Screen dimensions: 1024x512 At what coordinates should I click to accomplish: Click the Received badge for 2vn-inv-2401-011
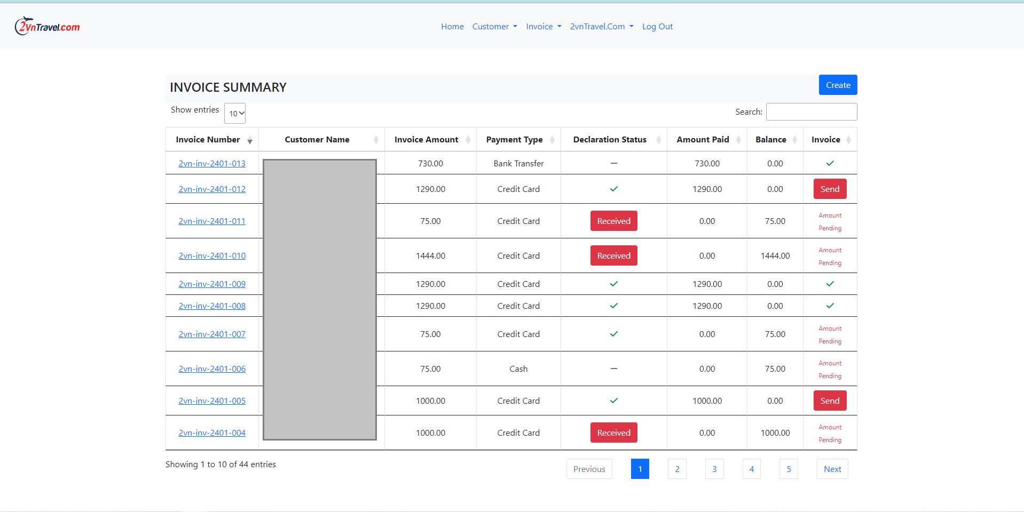click(x=613, y=221)
